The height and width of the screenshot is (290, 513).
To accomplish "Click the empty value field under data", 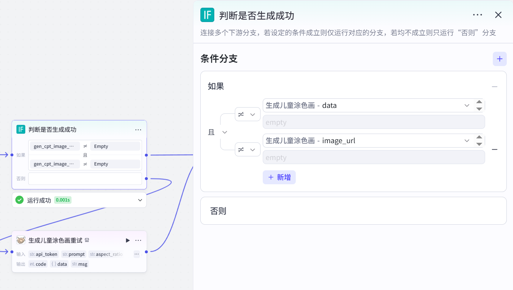I will click(374, 122).
